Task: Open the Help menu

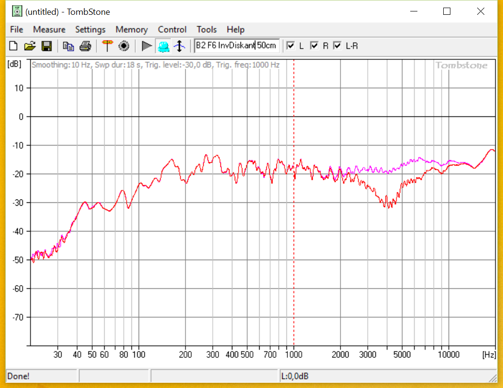Action: 235,30
